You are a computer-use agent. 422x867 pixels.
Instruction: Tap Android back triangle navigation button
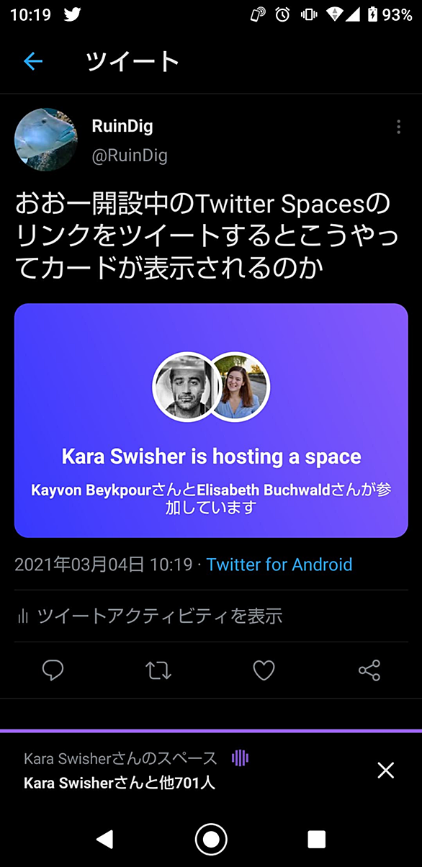click(105, 838)
